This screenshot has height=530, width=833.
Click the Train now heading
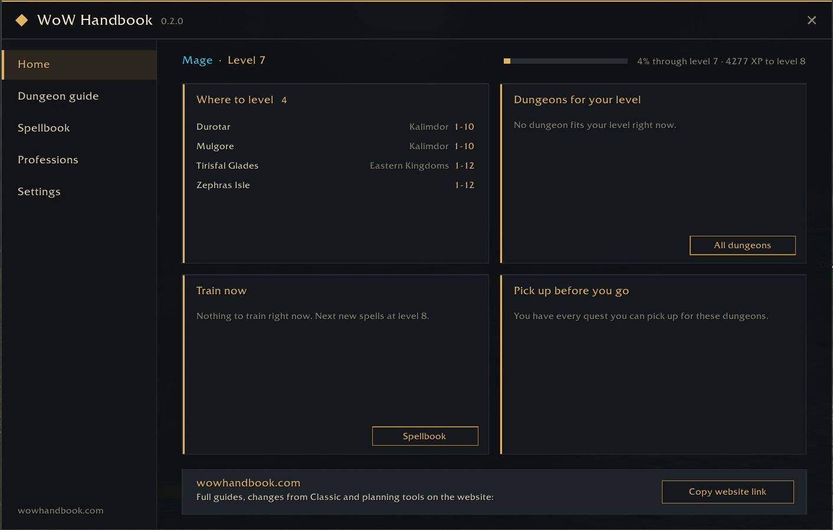221,291
